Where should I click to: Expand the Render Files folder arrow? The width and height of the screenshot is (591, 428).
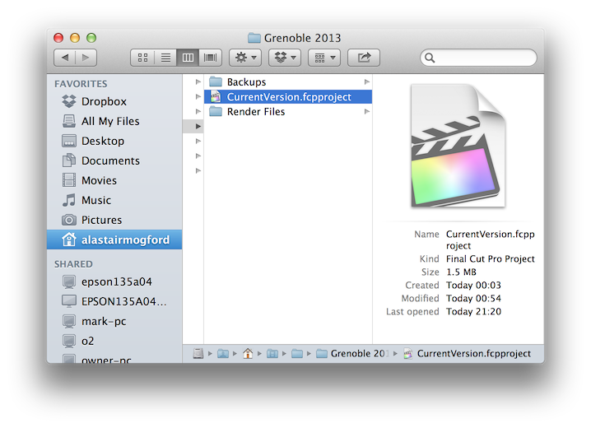pos(367,111)
